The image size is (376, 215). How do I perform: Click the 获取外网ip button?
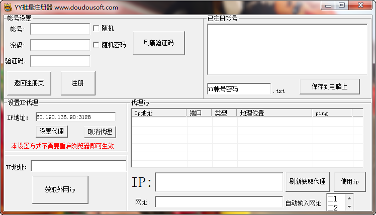pos(60,190)
